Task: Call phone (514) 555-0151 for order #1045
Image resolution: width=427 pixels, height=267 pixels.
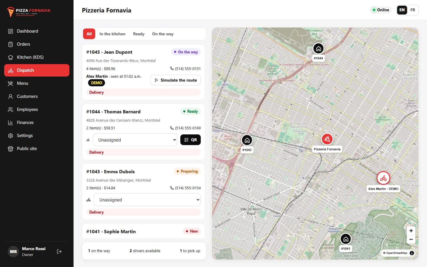Action: pos(185,69)
